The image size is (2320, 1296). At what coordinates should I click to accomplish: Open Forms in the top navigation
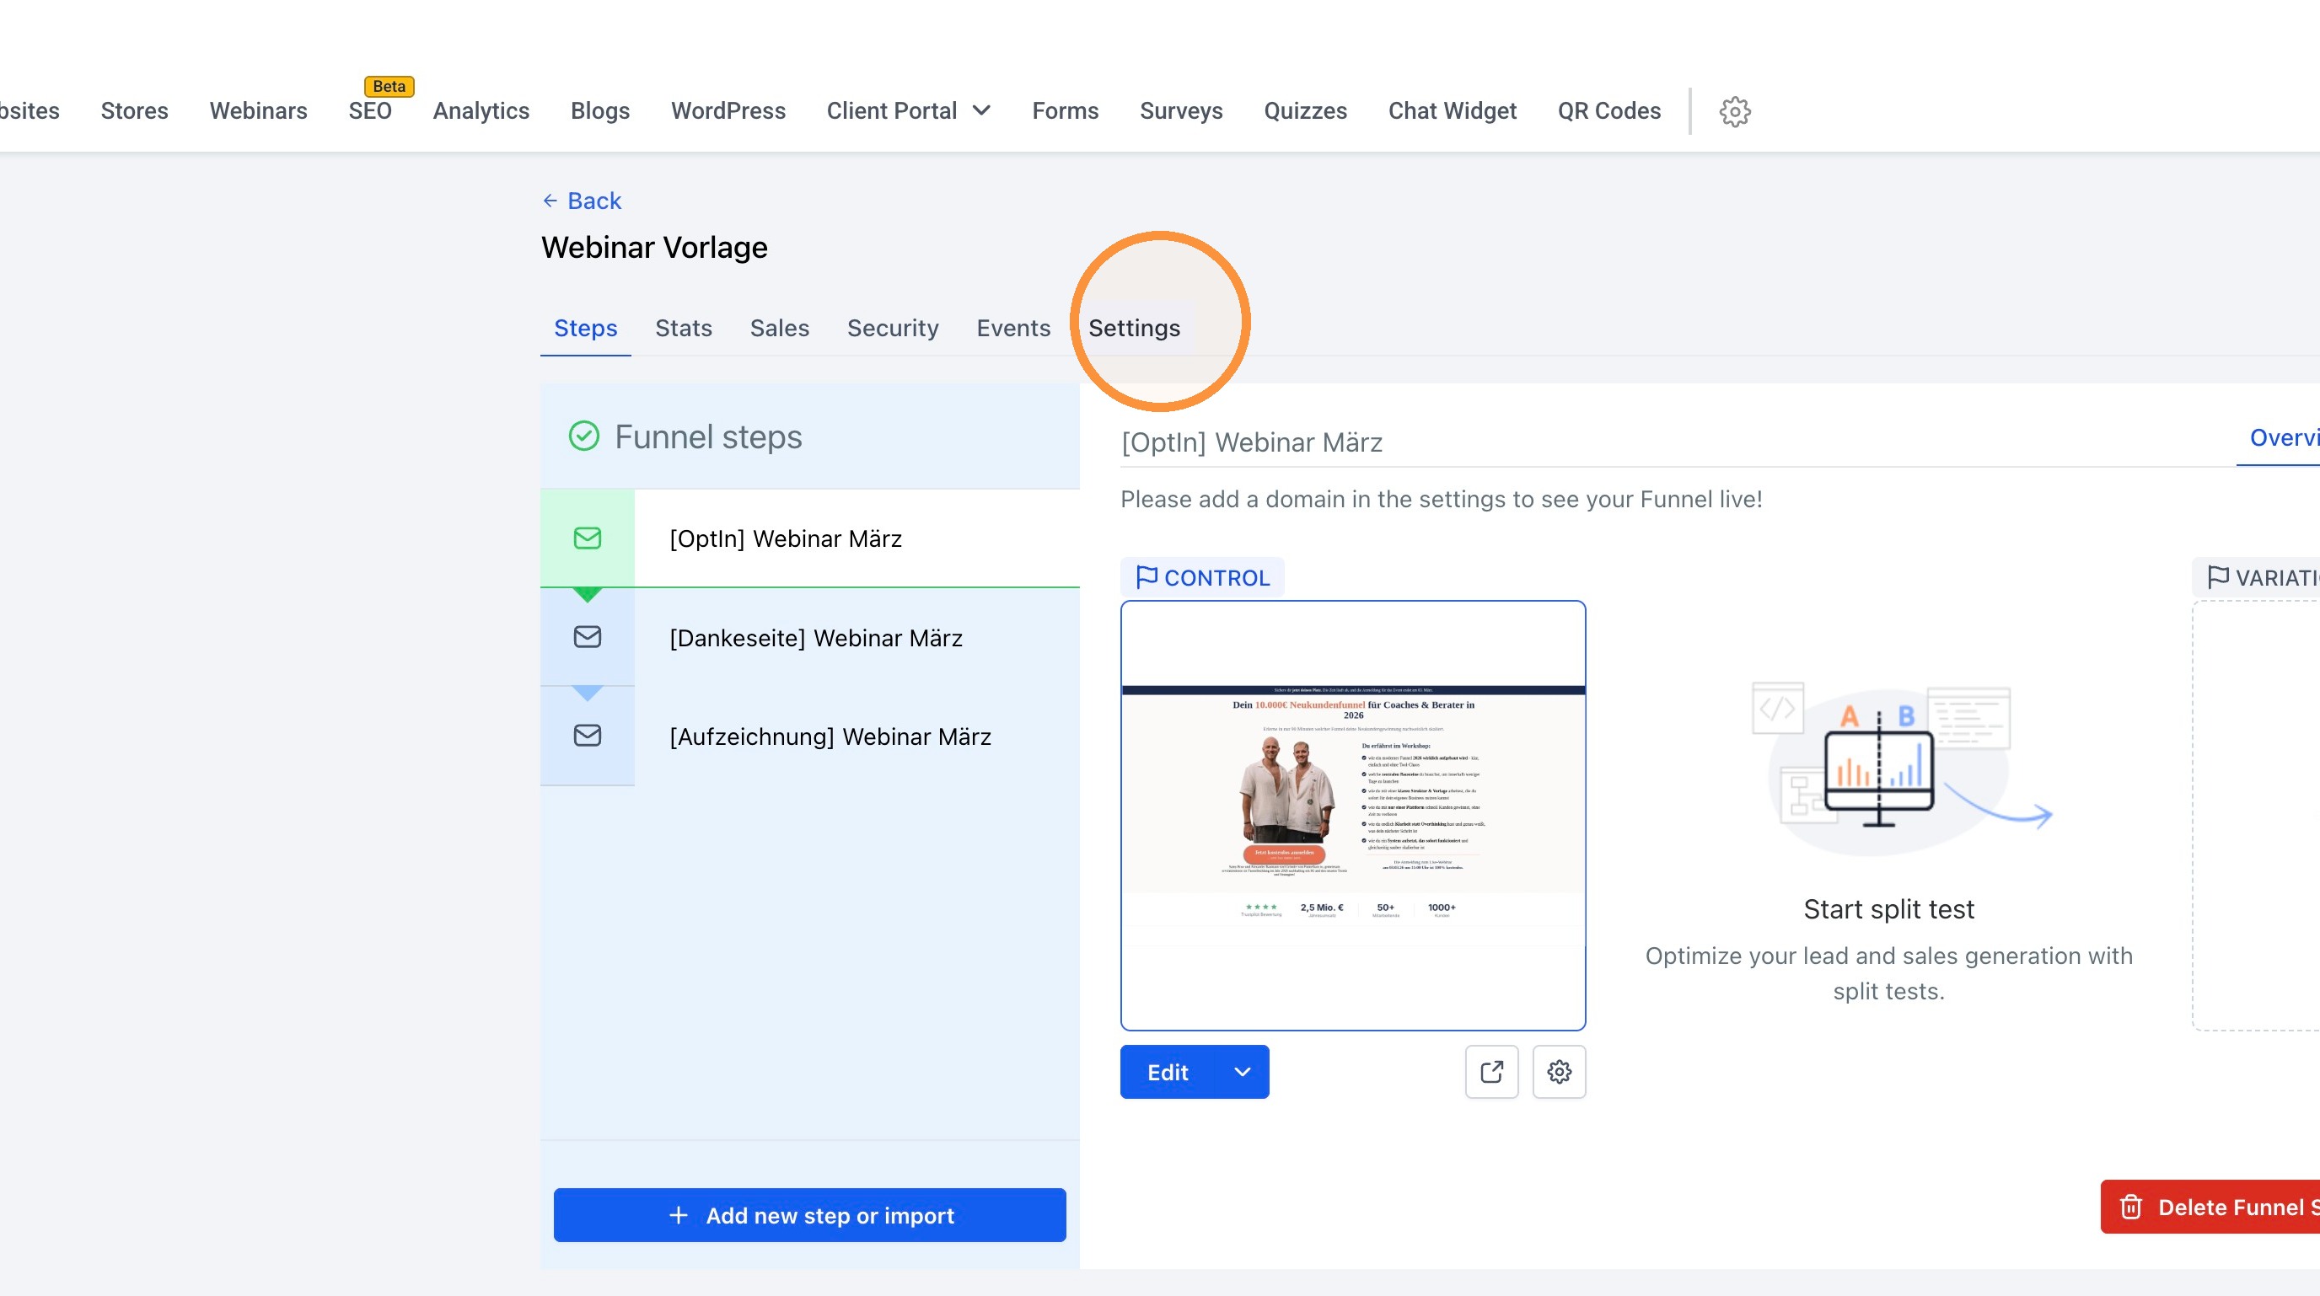[x=1065, y=110]
